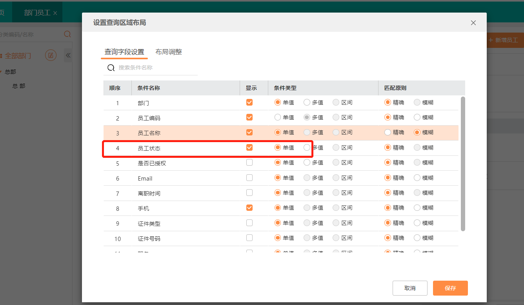Click the edit icon next to 全部部门
Viewport: 524px width, 305px height.
coord(51,55)
